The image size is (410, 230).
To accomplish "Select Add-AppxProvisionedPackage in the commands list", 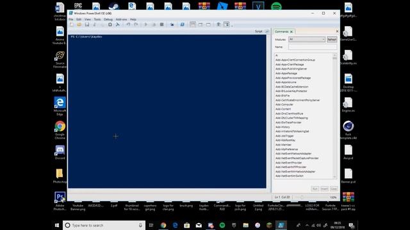I will point(293,78).
